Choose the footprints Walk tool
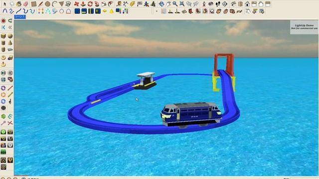The width and height of the screenshot is (319, 179). (218, 4)
